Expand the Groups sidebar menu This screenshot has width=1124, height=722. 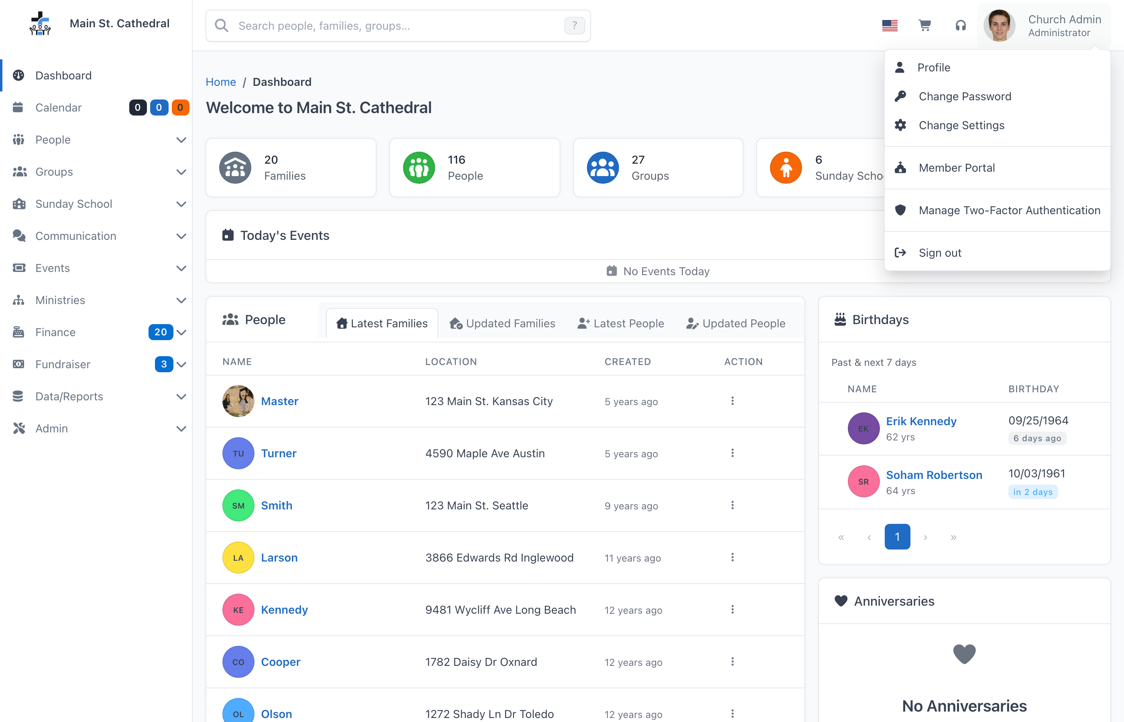[x=96, y=172]
